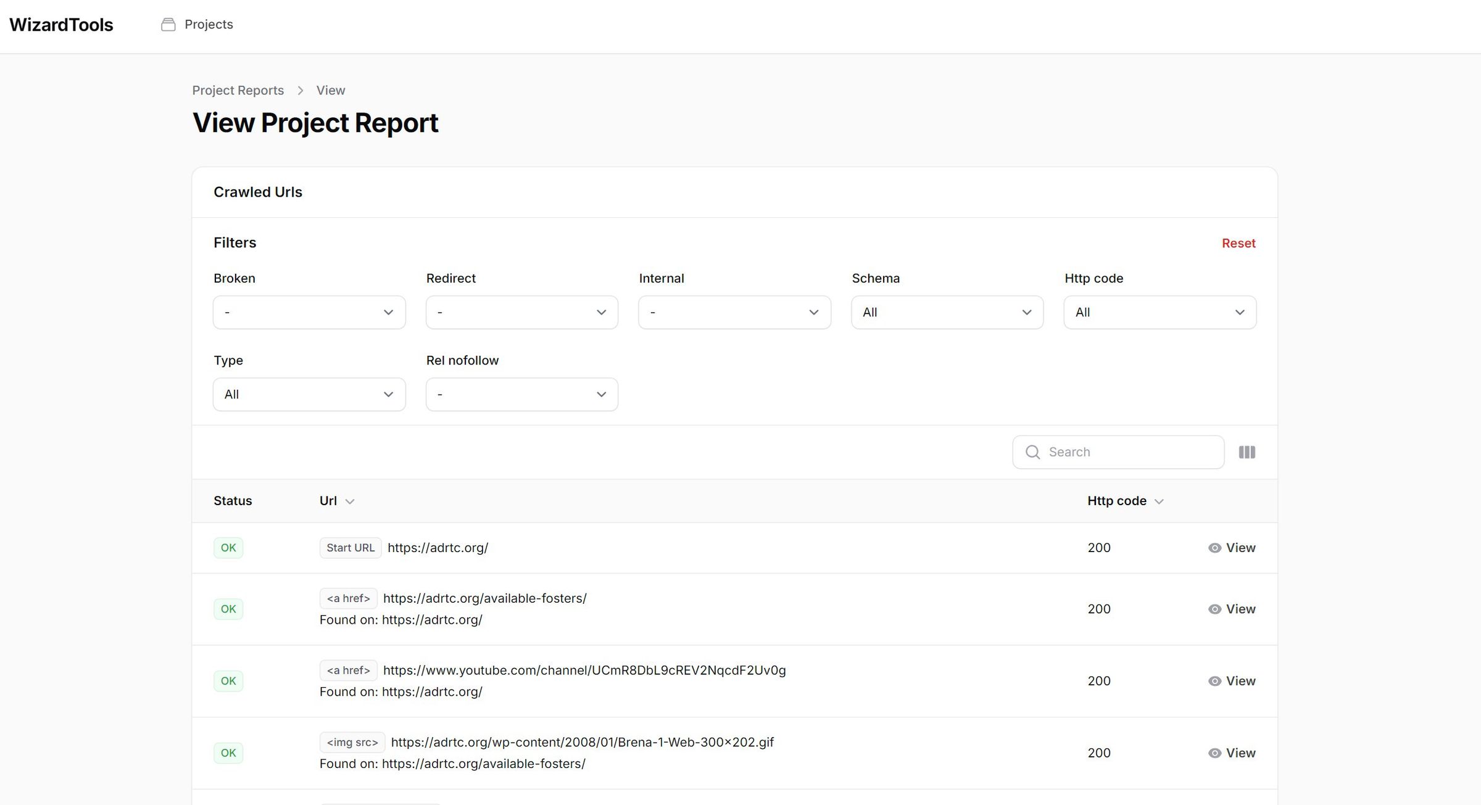
Task: Open the Redirect filter dropdown
Action: tap(521, 312)
